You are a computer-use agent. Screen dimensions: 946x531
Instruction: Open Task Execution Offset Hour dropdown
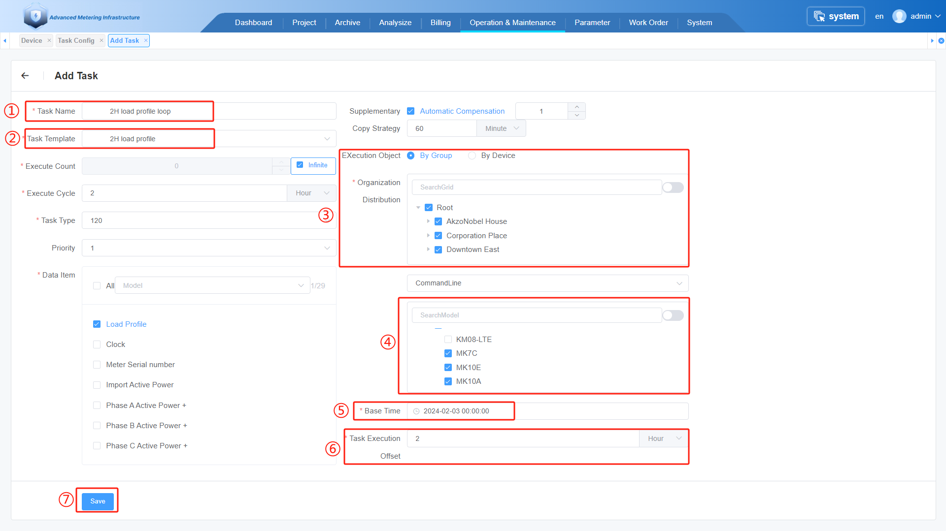[664, 438]
